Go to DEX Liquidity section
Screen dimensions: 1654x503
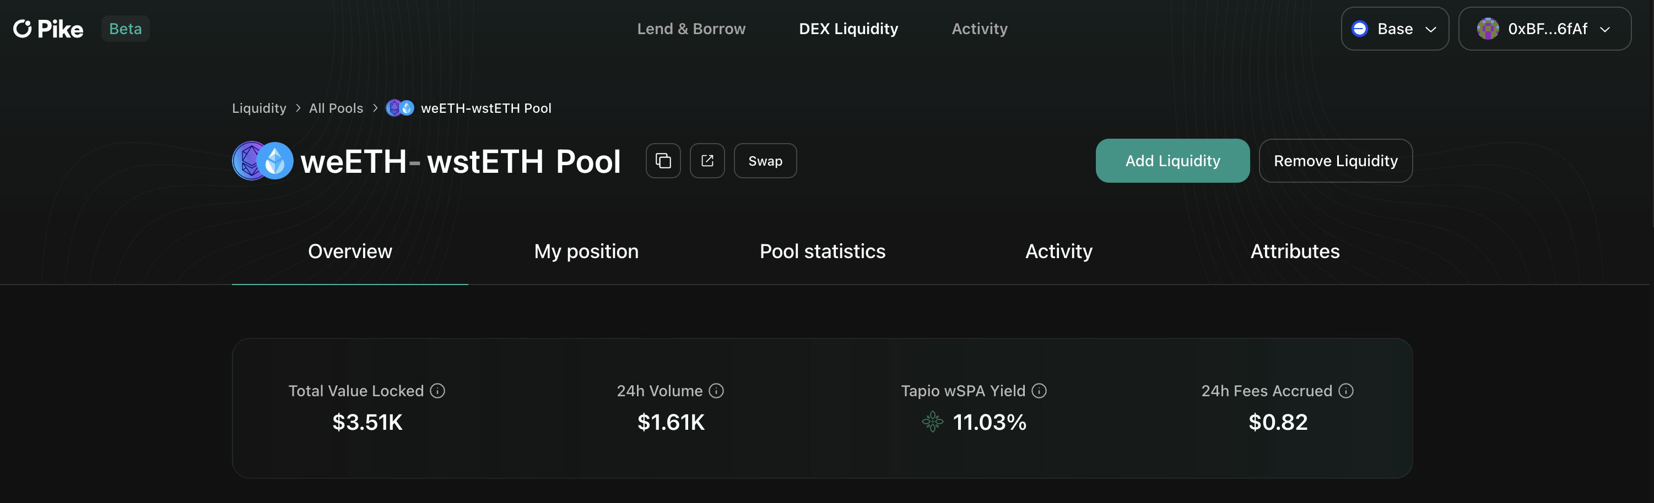848,29
